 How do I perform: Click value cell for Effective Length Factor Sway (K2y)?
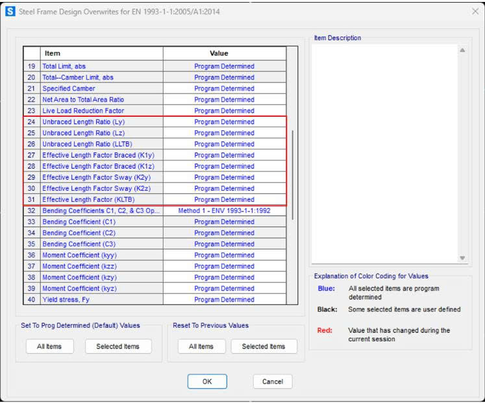[224, 177]
